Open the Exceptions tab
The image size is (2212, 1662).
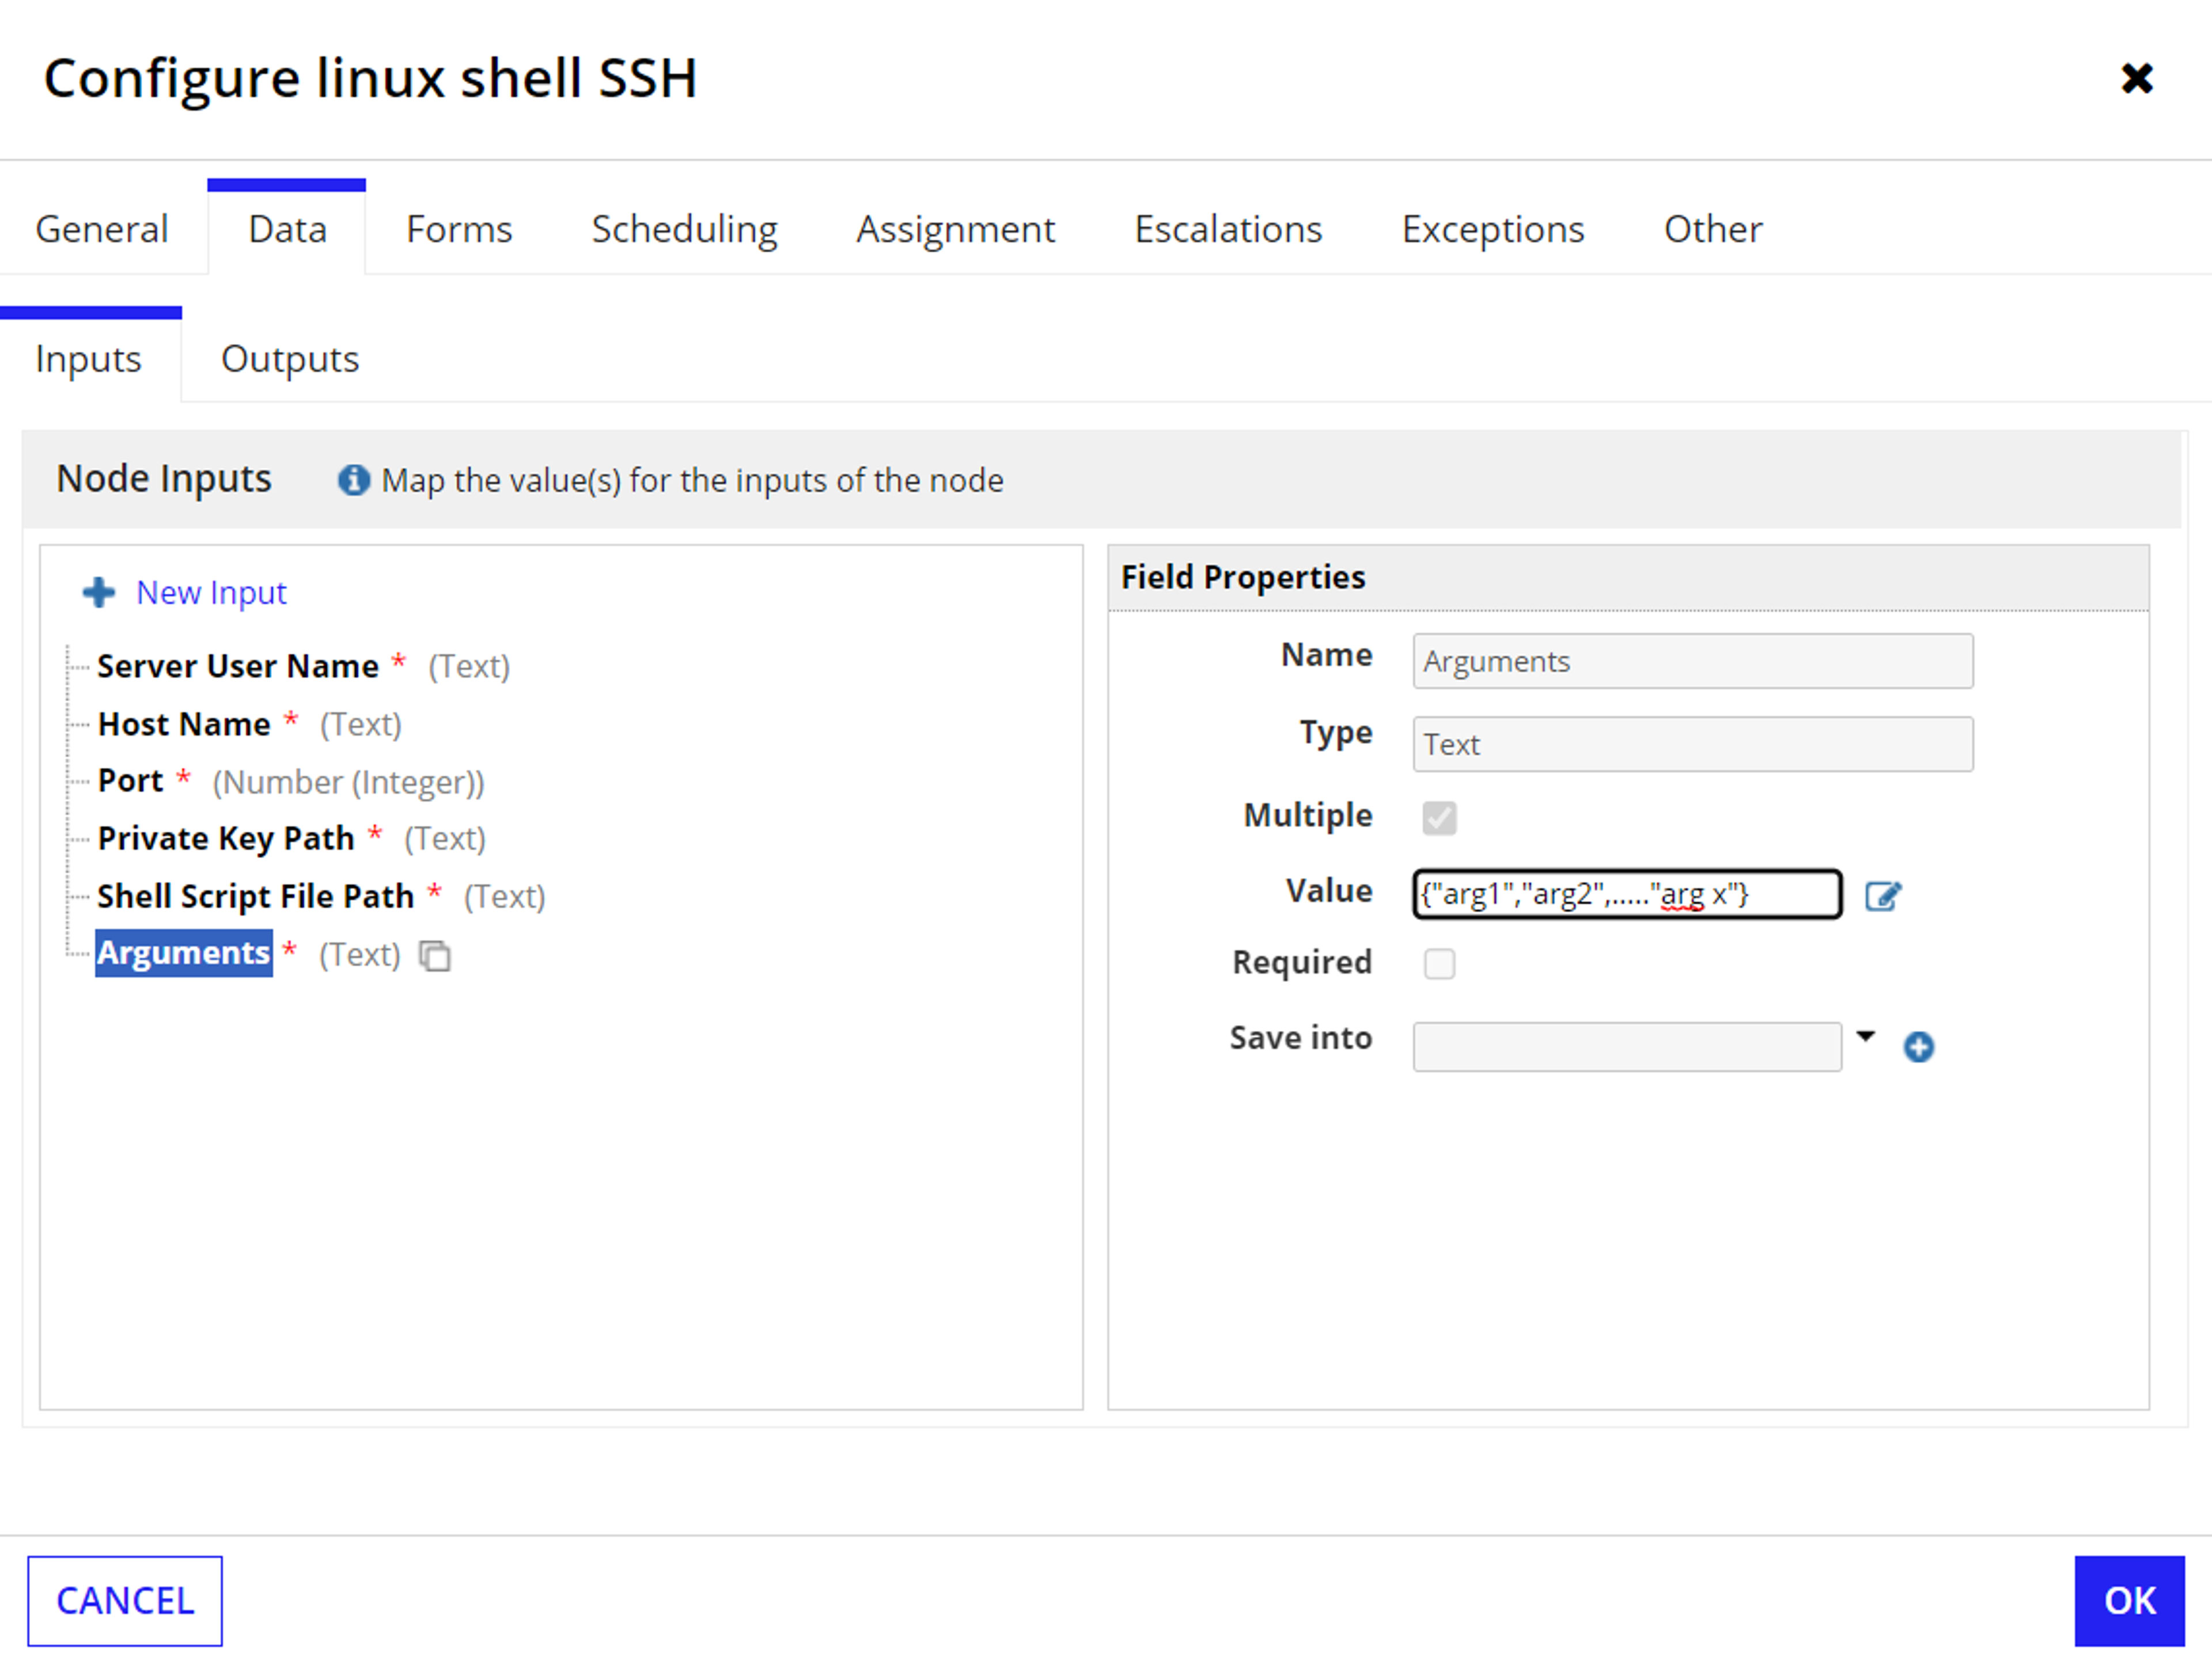1492,229
